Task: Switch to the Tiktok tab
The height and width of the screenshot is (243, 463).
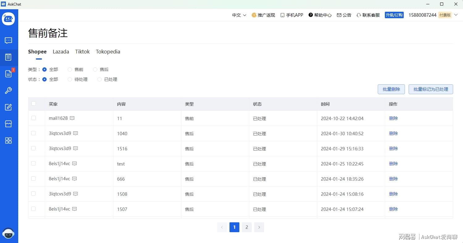Action: click(82, 52)
